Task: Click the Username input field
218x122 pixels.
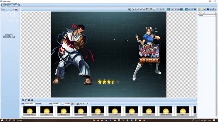Action: [x=56, y=104]
